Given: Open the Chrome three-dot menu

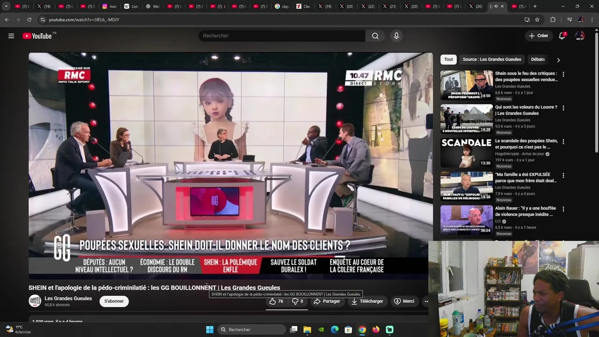Looking at the screenshot, I should tap(592, 20).
